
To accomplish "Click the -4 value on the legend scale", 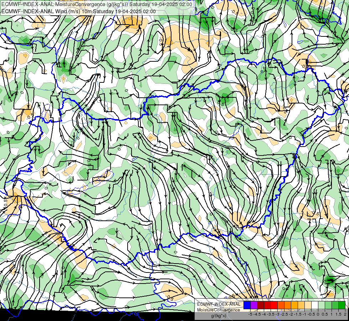I will coord(264,314).
